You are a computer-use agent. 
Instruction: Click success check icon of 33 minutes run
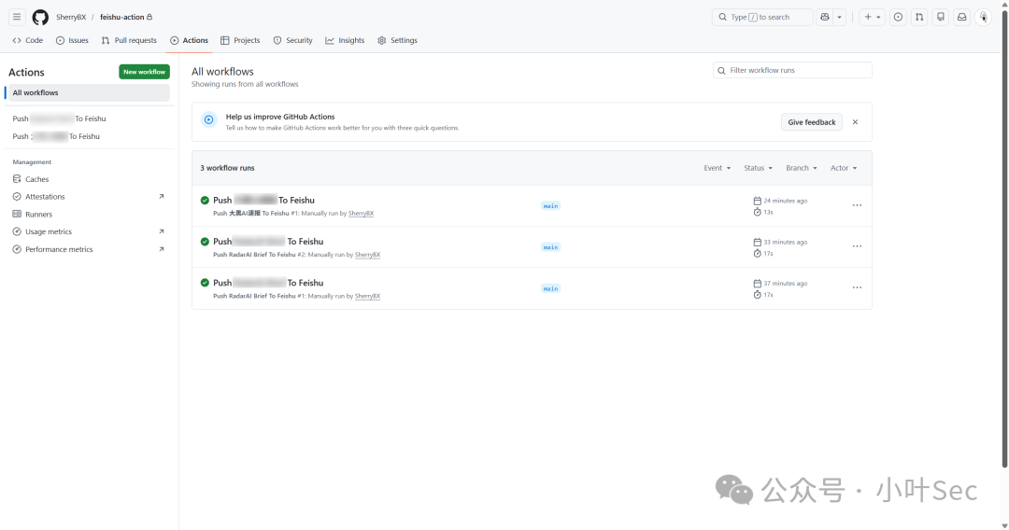(x=205, y=242)
